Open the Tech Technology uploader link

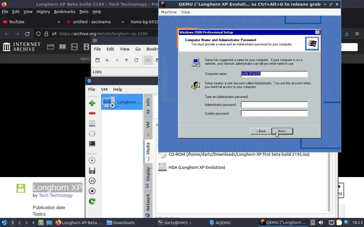pyautogui.click(x=56, y=195)
